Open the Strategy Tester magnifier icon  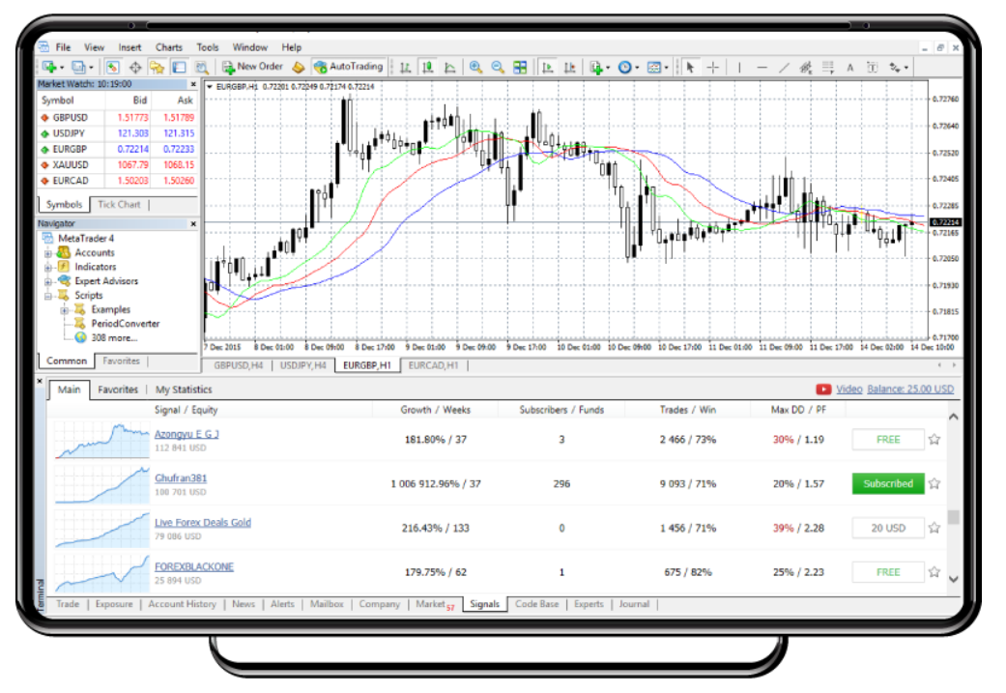click(201, 67)
